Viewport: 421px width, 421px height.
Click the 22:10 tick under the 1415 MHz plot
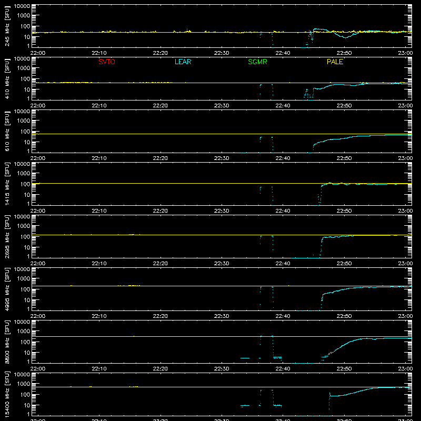(99, 211)
